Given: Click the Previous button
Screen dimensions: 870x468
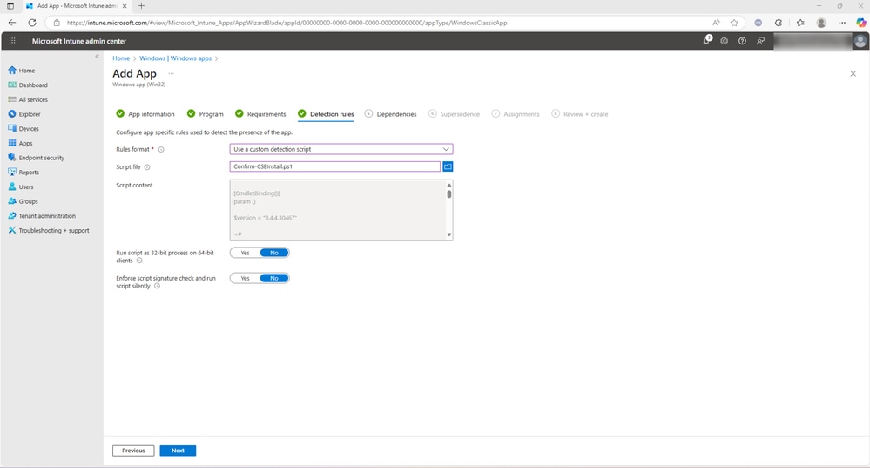Looking at the screenshot, I should pos(133,451).
